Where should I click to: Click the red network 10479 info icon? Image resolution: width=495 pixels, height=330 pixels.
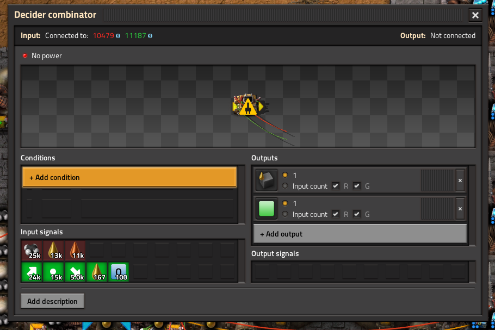[x=118, y=36]
